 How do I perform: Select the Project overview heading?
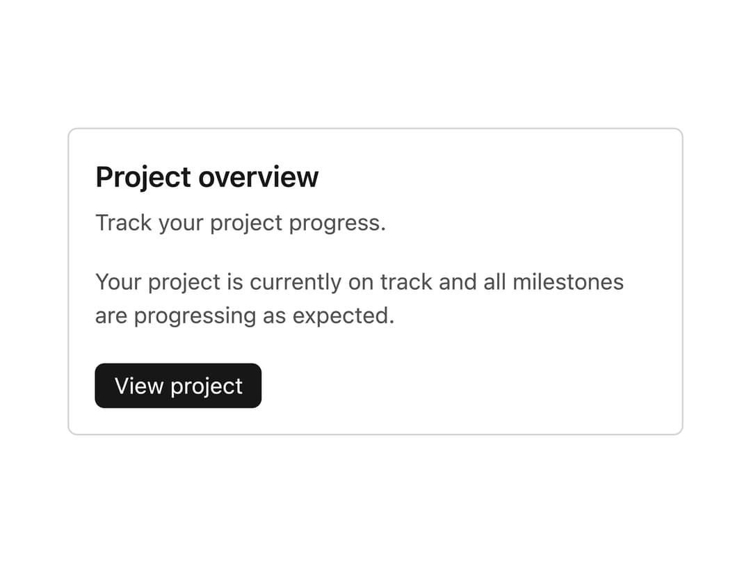click(x=207, y=177)
